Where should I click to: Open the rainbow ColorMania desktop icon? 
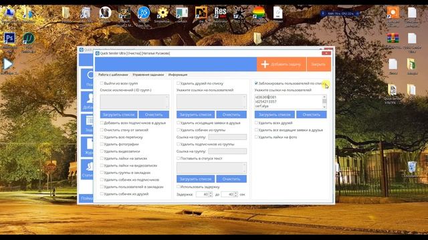[259, 13]
